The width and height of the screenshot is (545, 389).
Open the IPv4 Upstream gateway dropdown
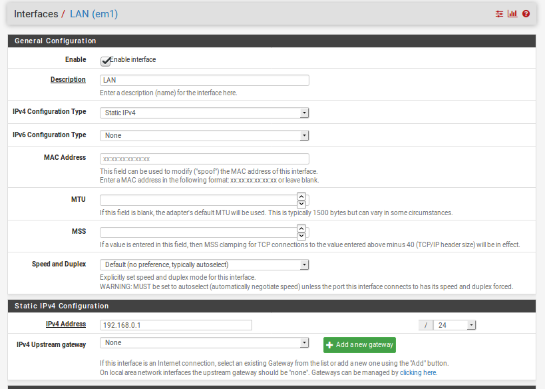pyautogui.click(x=204, y=342)
